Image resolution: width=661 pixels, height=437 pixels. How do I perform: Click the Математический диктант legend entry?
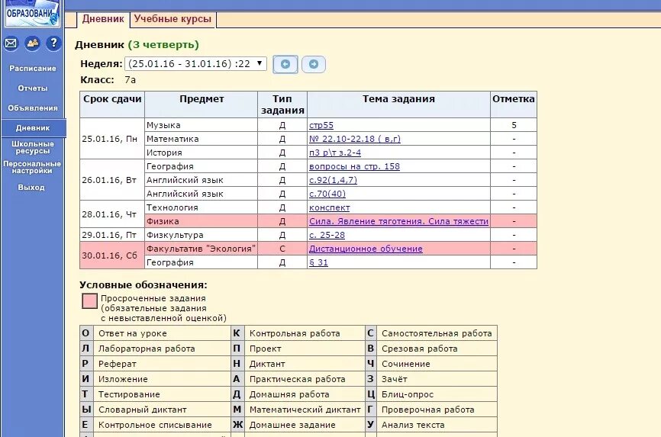(305, 410)
